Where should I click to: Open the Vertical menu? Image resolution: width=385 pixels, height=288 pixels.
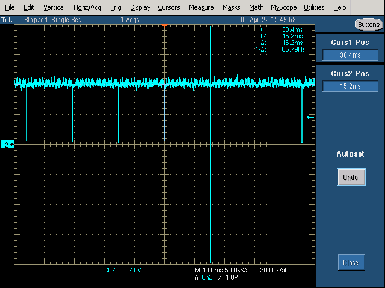point(54,7)
